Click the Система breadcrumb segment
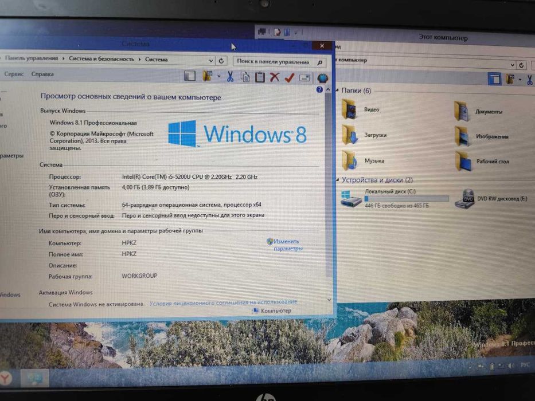Viewport: 535px width, 401px height. (x=157, y=60)
